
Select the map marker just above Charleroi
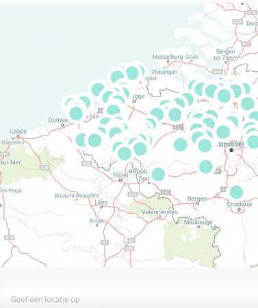point(236,192)
